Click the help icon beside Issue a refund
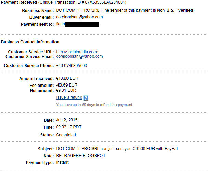The width and height of the screenshot is (208, 171). tap(86, 98)
